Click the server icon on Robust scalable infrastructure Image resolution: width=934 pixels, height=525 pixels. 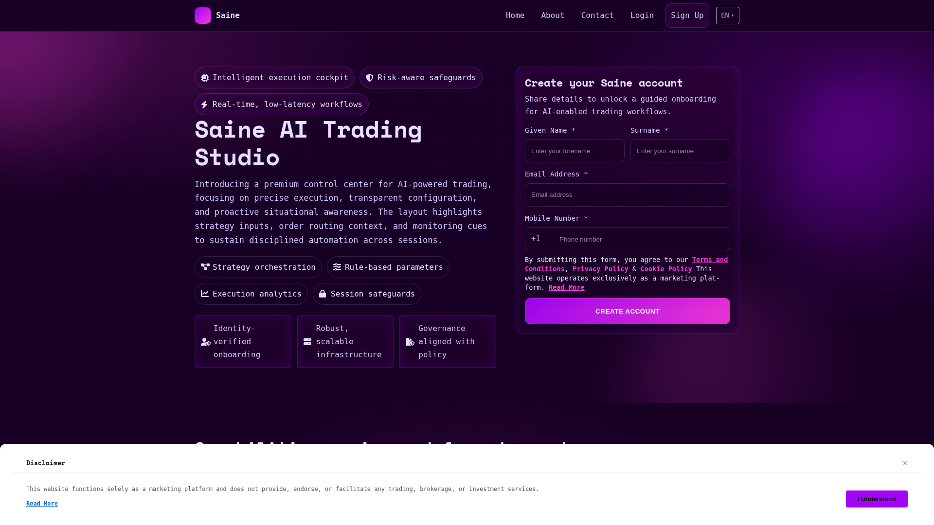(307, 342)
